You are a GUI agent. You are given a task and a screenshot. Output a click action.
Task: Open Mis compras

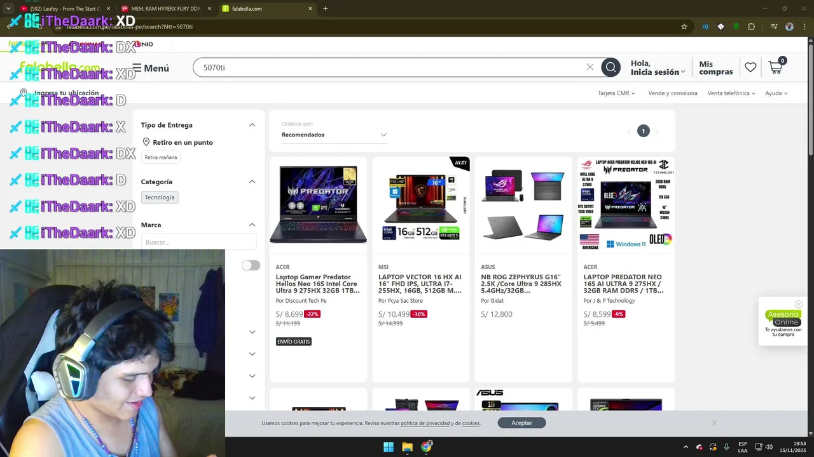pos(716,67)
